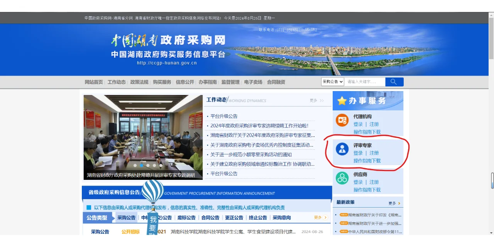Click 注册 under 供应商
Screen dimensions: 494x247
pyautogui.click(x=373, y=182)
